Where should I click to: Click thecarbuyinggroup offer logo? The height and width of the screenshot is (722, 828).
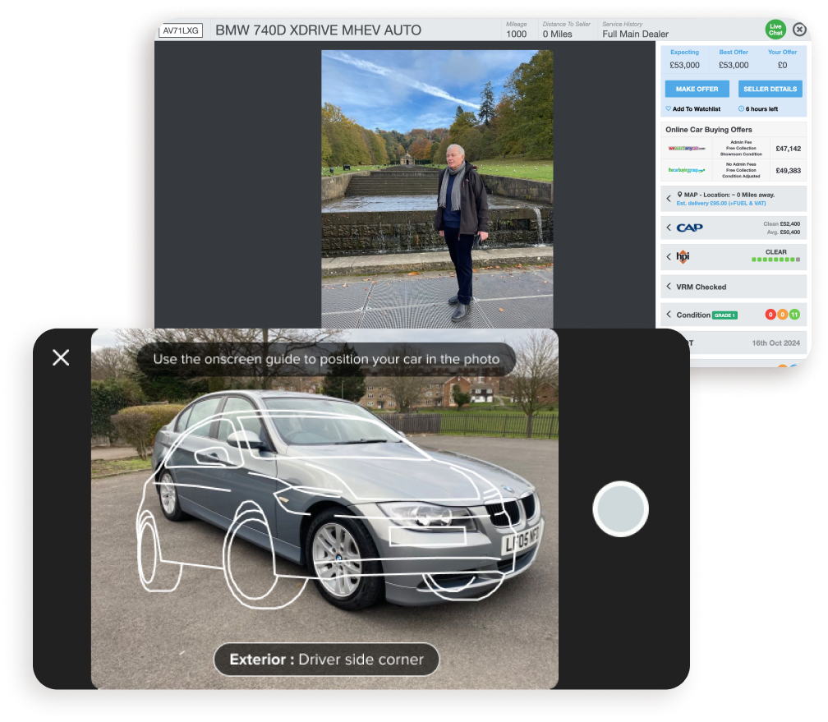tap(687, 170)
